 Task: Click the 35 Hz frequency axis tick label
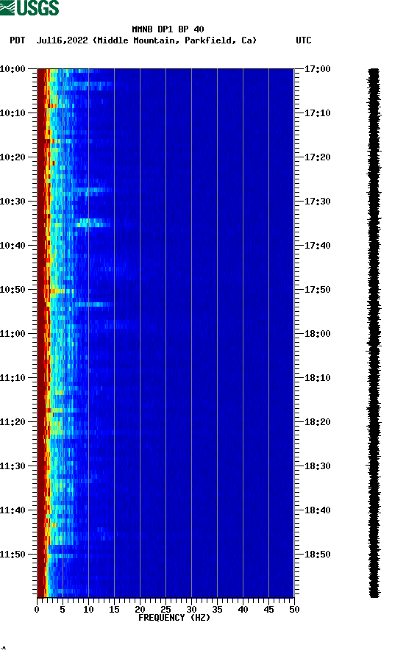(217, 610)
